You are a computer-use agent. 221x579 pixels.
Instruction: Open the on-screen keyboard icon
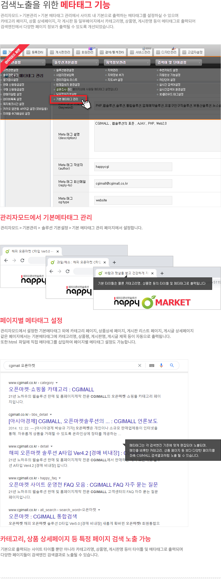[152, 365]
